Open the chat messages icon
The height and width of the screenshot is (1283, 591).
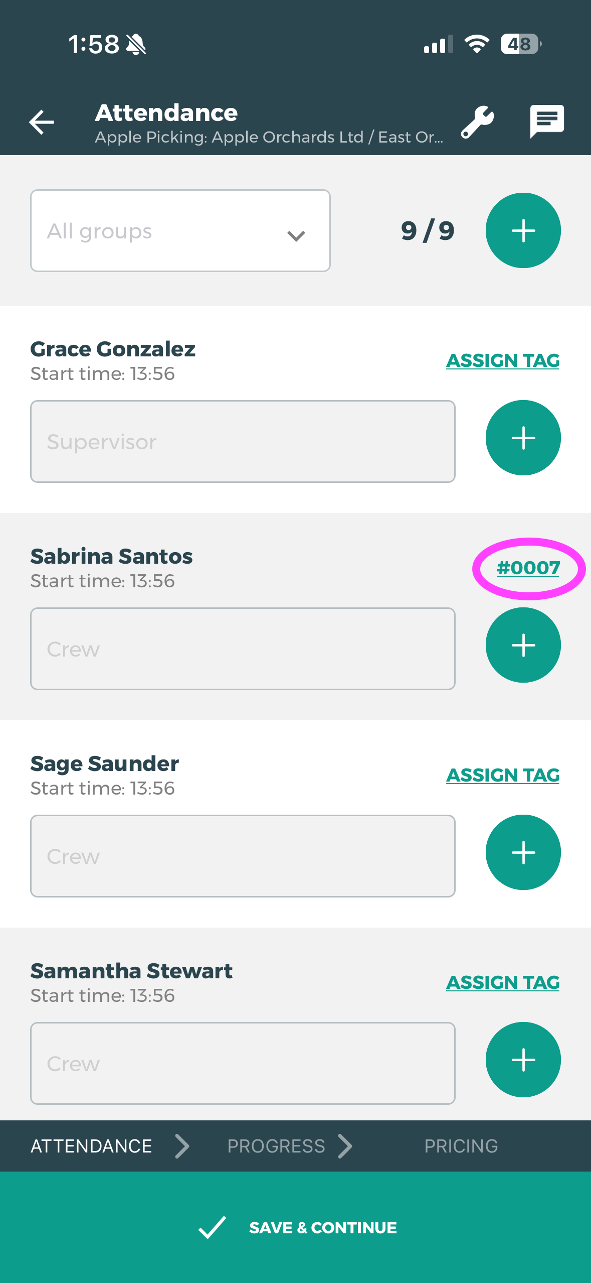pyautogui.click(x=547, y=121)
